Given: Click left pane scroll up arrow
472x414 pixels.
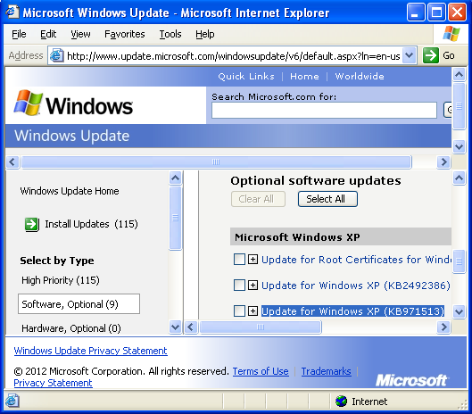Looking at the screenshot, I should click(x=176, y=178).
